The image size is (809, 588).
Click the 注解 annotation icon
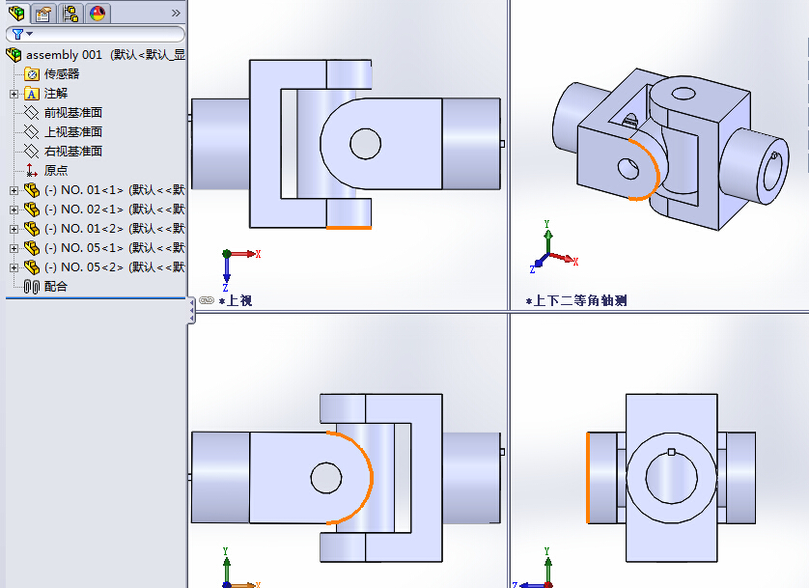(x=32, y=94)
